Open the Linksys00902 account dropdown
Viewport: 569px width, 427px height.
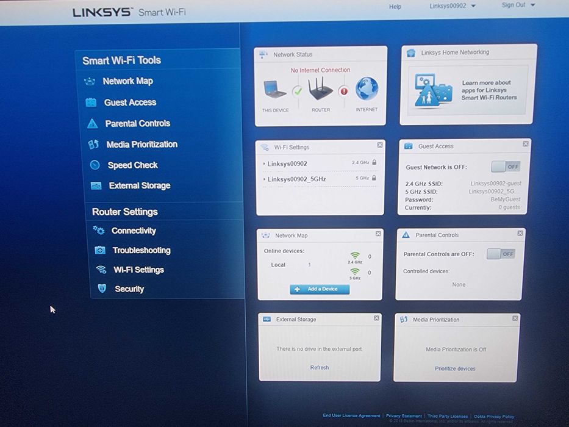[x=453, y=6]
